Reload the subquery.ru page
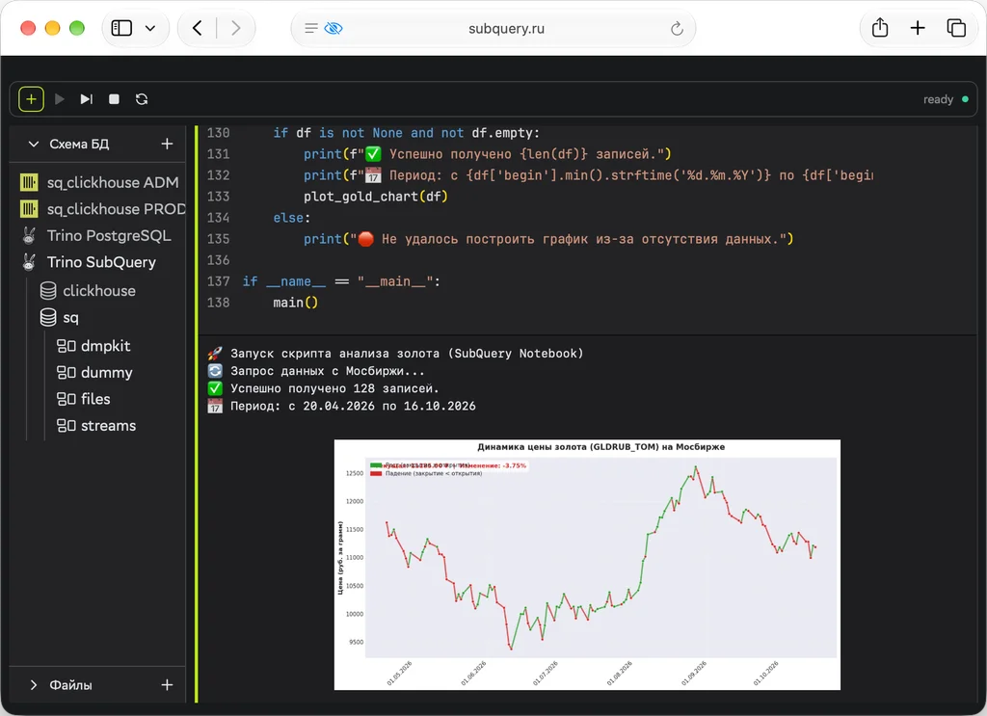Screen dimensions: 987x716 (677, 28)
